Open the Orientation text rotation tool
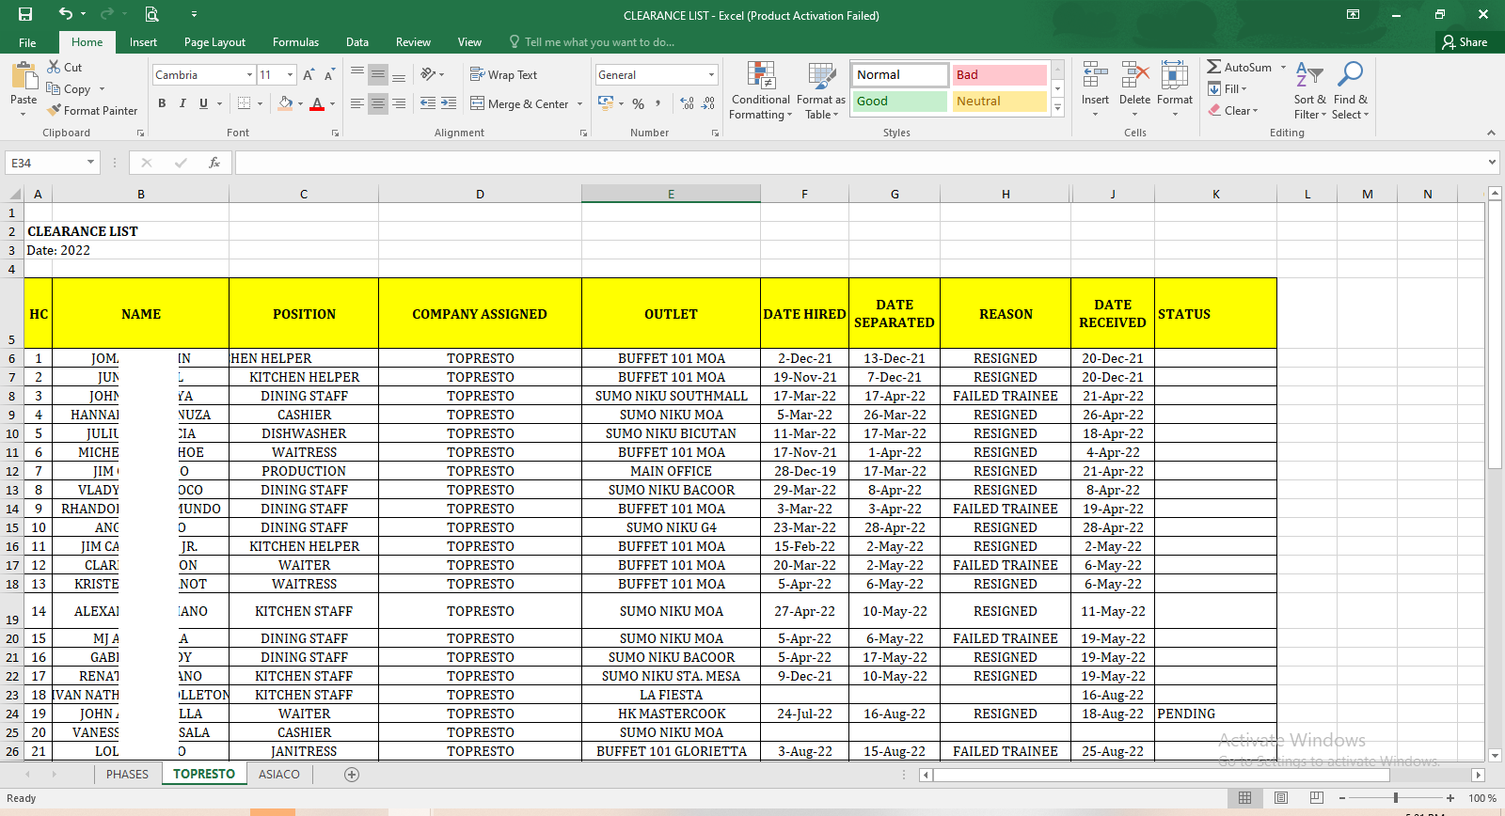1505x816 pixels. 428,74
